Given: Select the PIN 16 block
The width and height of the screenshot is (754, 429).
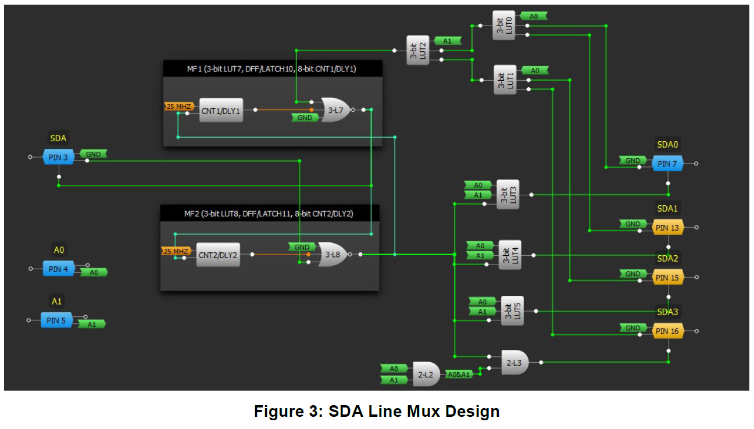Looking at the screenshot, I should 667,331.
